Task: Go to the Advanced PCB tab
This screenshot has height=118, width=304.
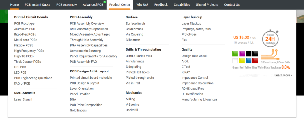Action: coord(93,4)
